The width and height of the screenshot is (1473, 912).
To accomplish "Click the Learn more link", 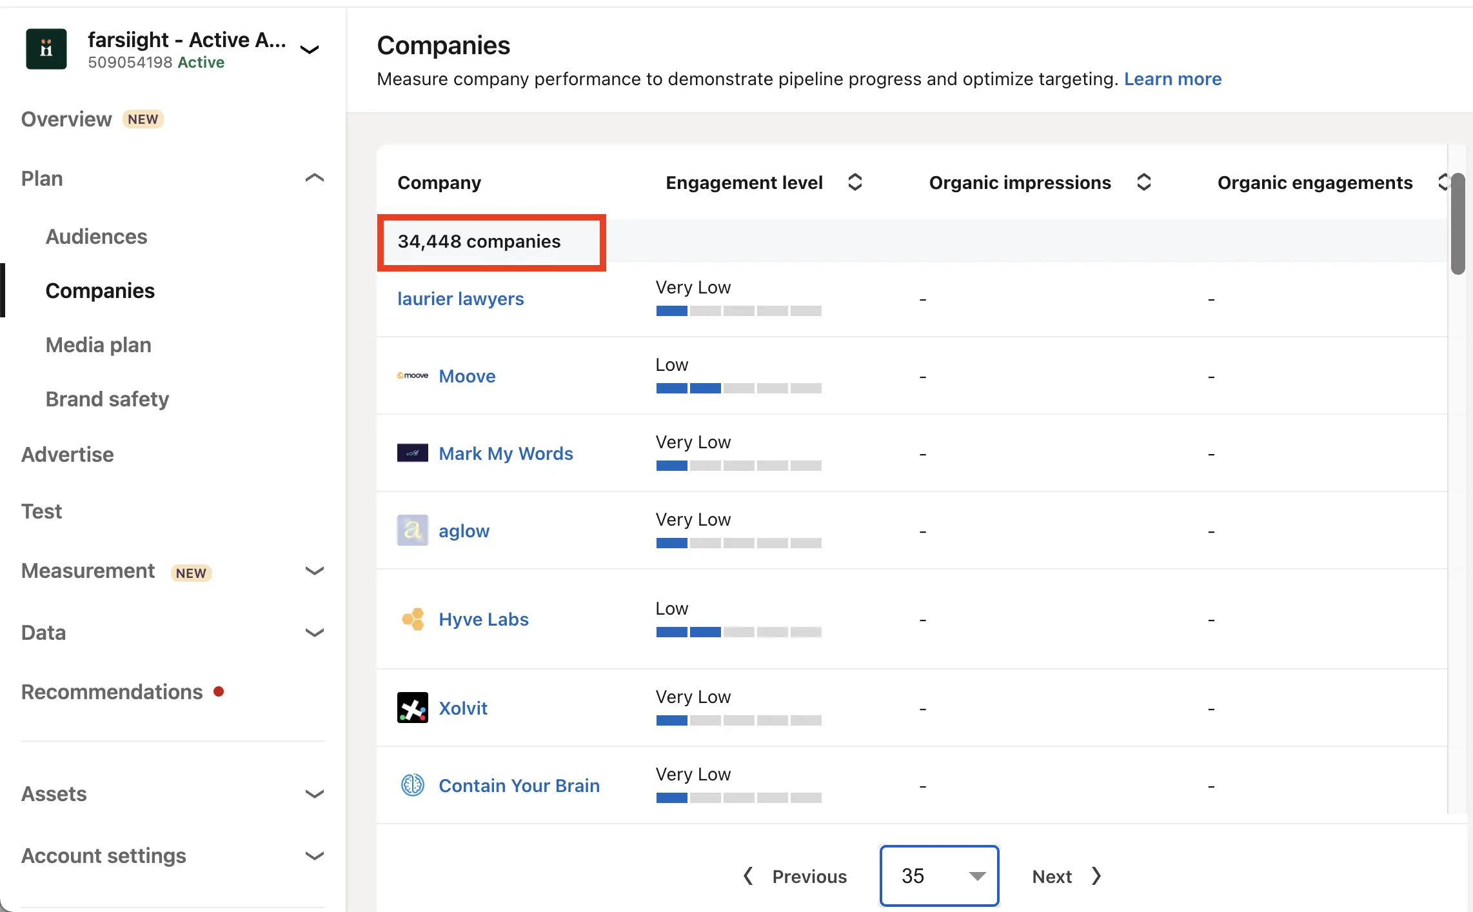I will tap(1172, 79).
